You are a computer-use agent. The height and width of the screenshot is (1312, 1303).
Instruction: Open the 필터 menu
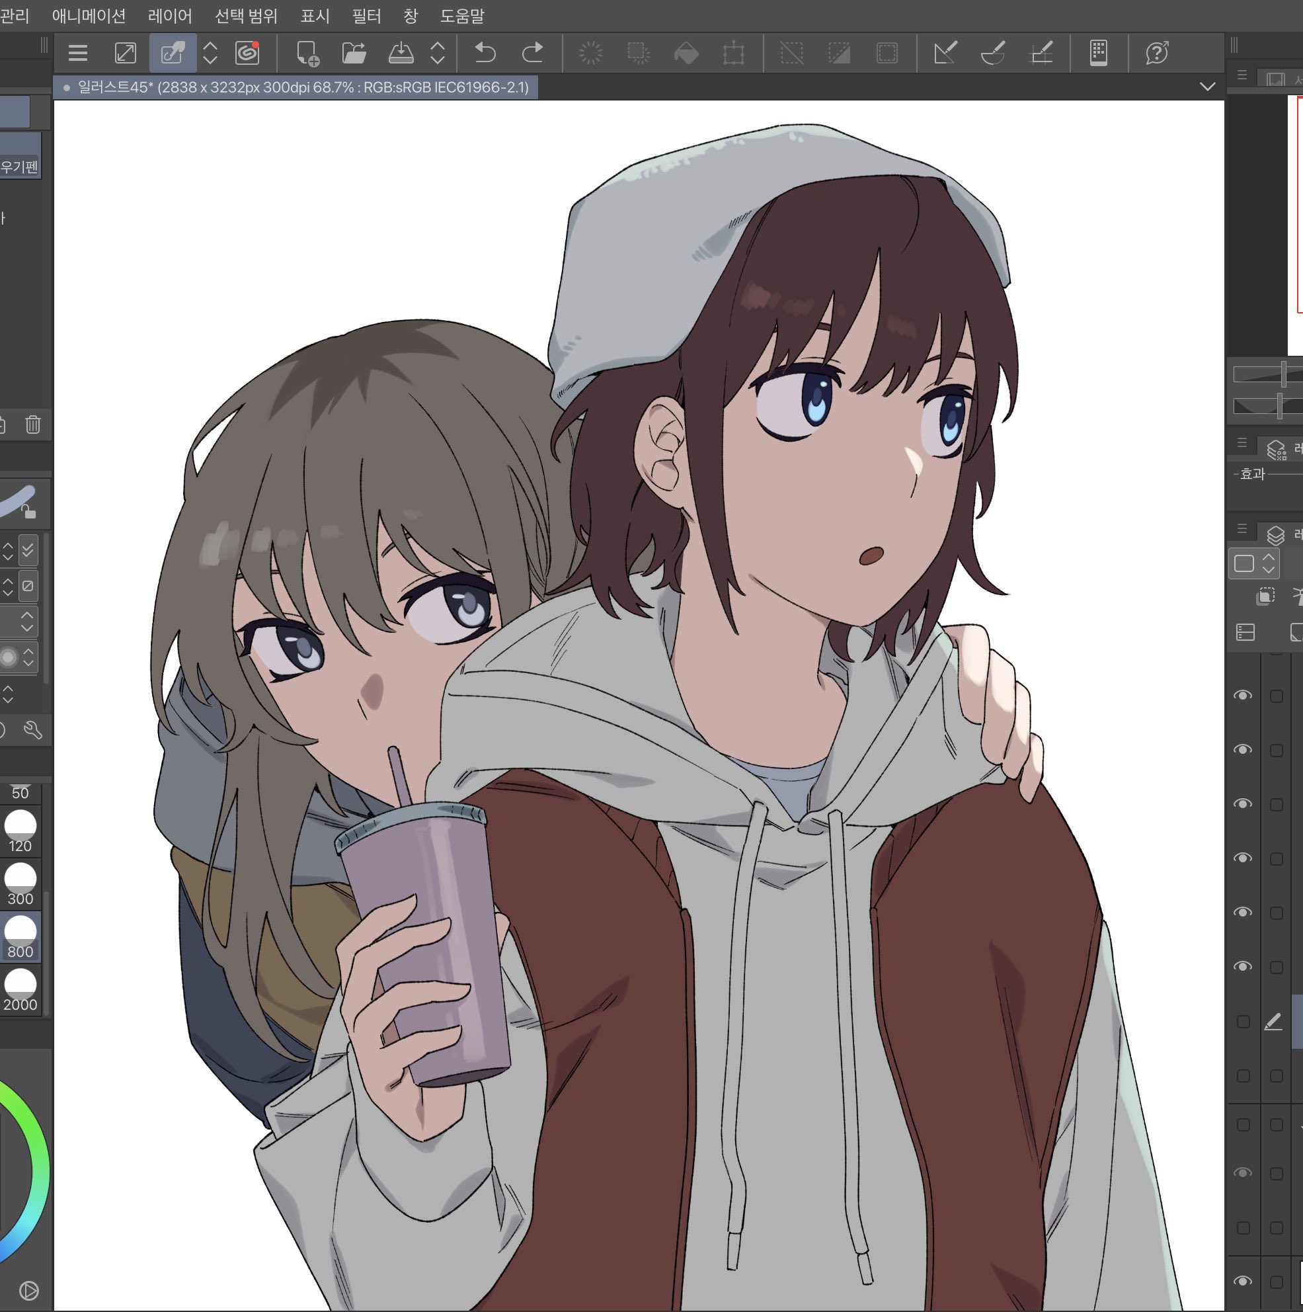tap(366, 16)
